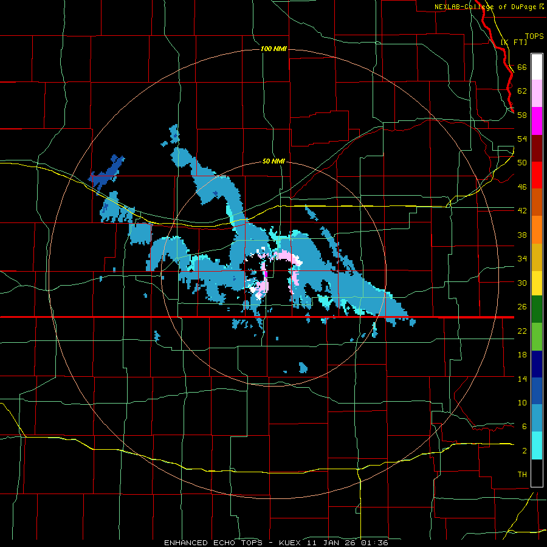The image size is (547, 547).
Task: Click the 14 legend value
Action: pyautogui.click(x=522, y=379)
